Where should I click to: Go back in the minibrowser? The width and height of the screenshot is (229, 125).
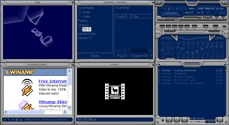click(x=5, y=120)
